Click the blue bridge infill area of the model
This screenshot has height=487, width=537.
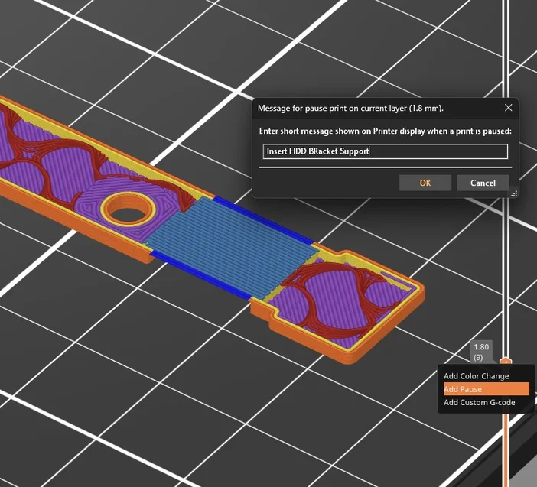coord(233,247)
